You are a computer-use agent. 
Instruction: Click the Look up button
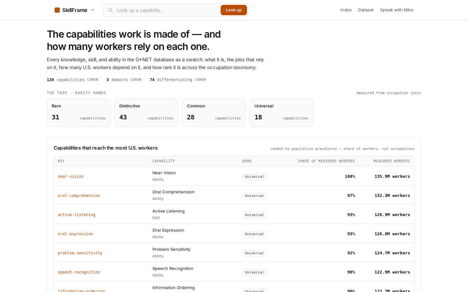(x=234, y=10)
